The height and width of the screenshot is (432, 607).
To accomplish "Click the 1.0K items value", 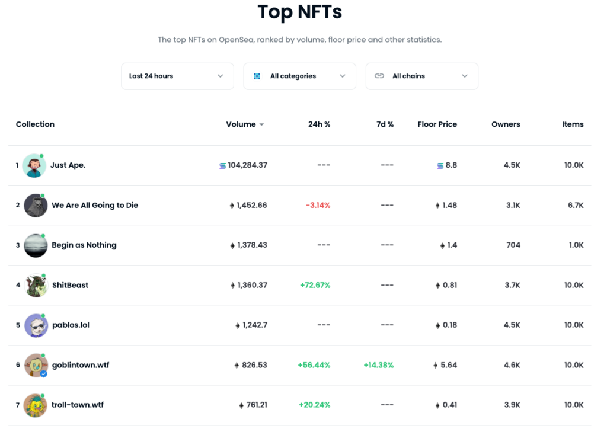I will pyautogui.click(x=576, y=245).
